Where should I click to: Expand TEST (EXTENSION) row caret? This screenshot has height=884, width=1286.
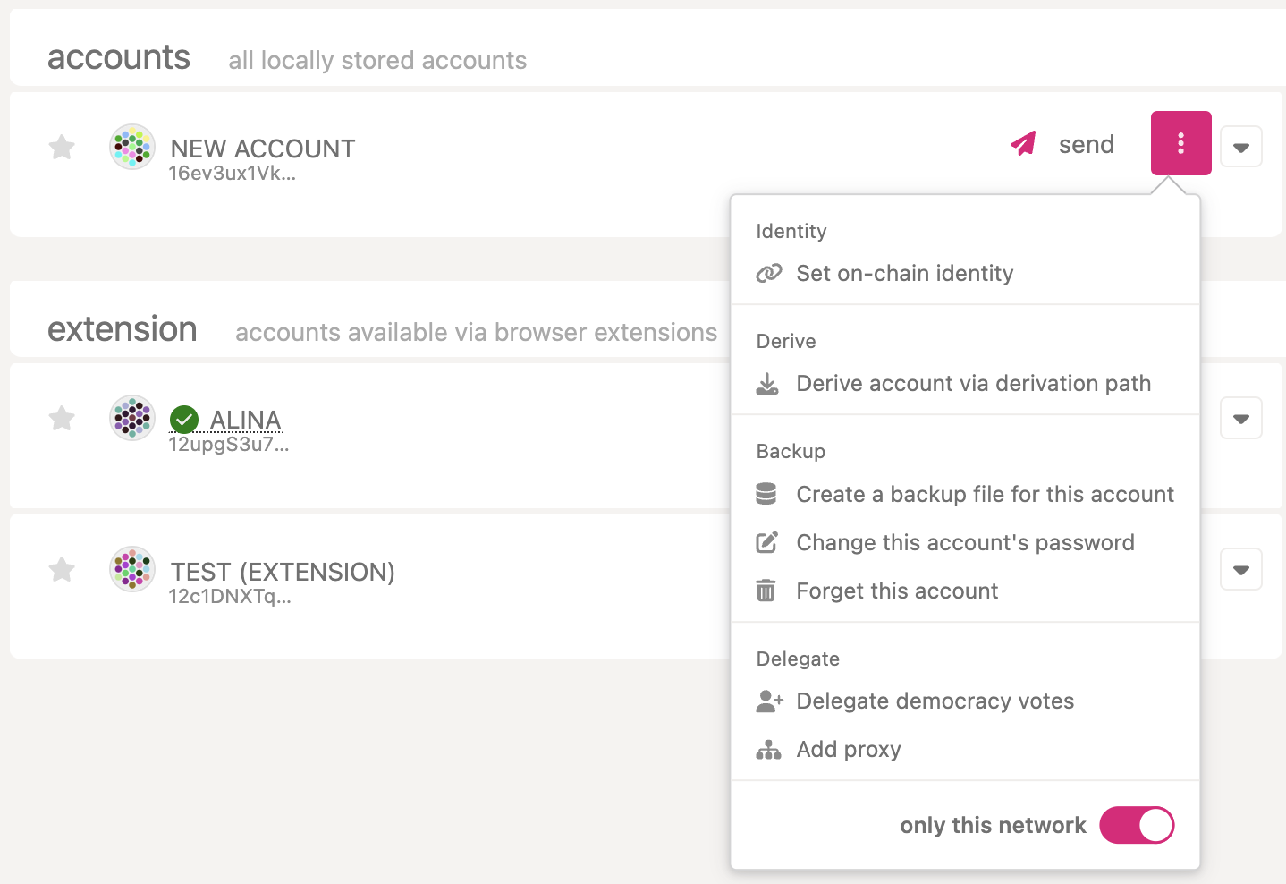[x=1241, y=569]
